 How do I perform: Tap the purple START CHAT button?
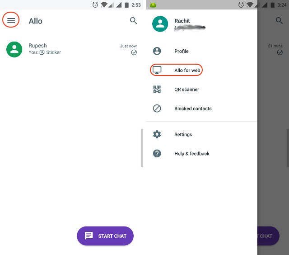(105, 236)
